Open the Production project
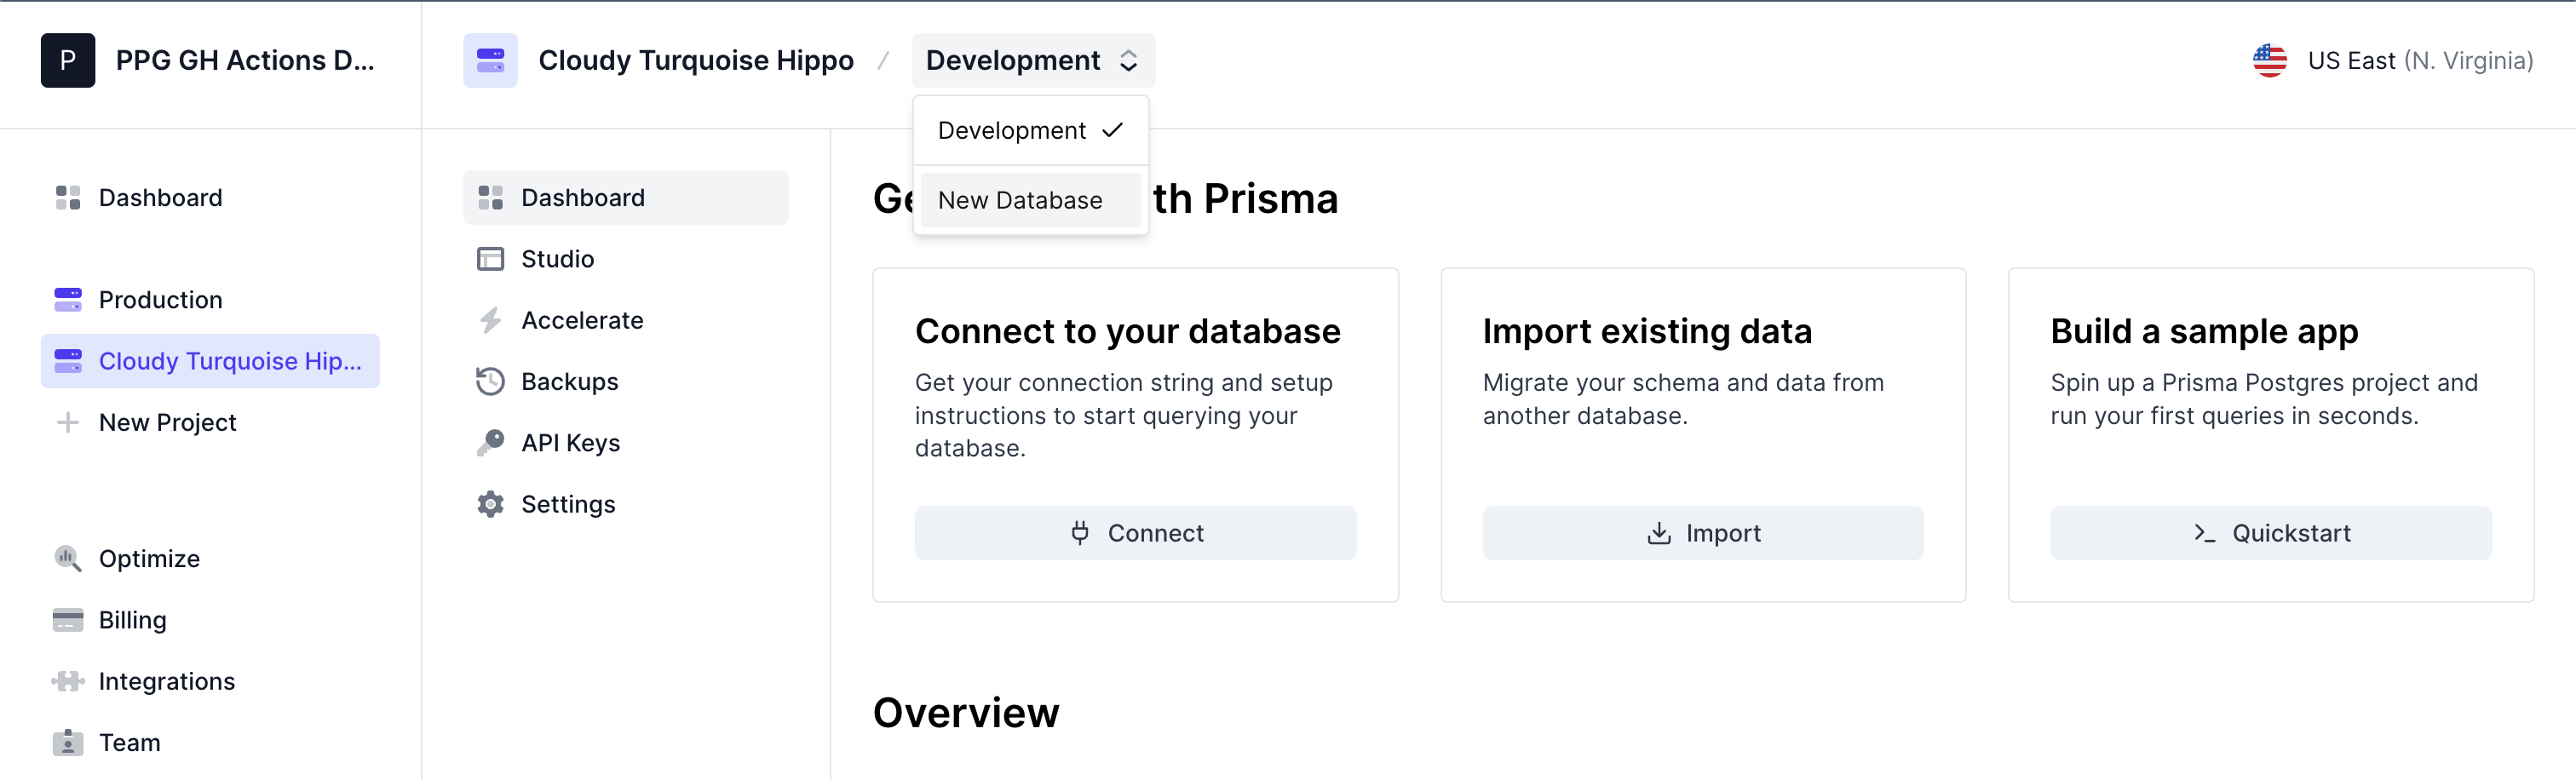The width and height of the screenshot is (2576, 780). [210, 300]
